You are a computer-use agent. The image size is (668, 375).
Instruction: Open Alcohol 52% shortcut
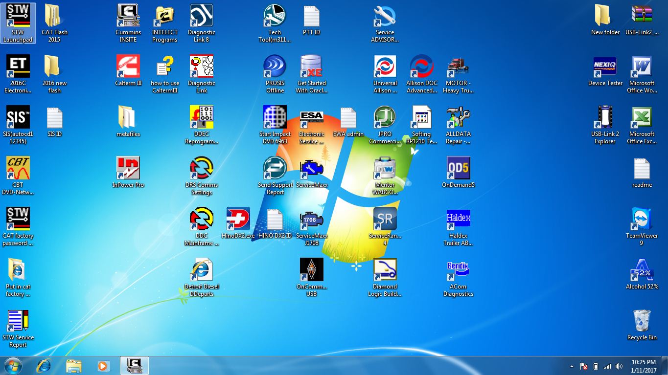(642, 274)
